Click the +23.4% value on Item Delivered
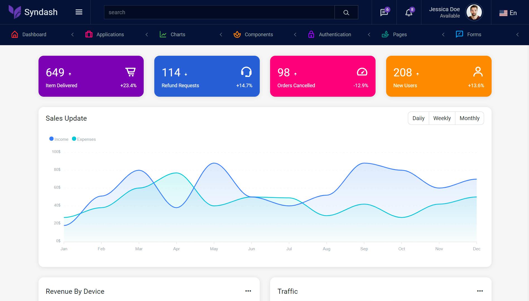 tap(128, 86)
